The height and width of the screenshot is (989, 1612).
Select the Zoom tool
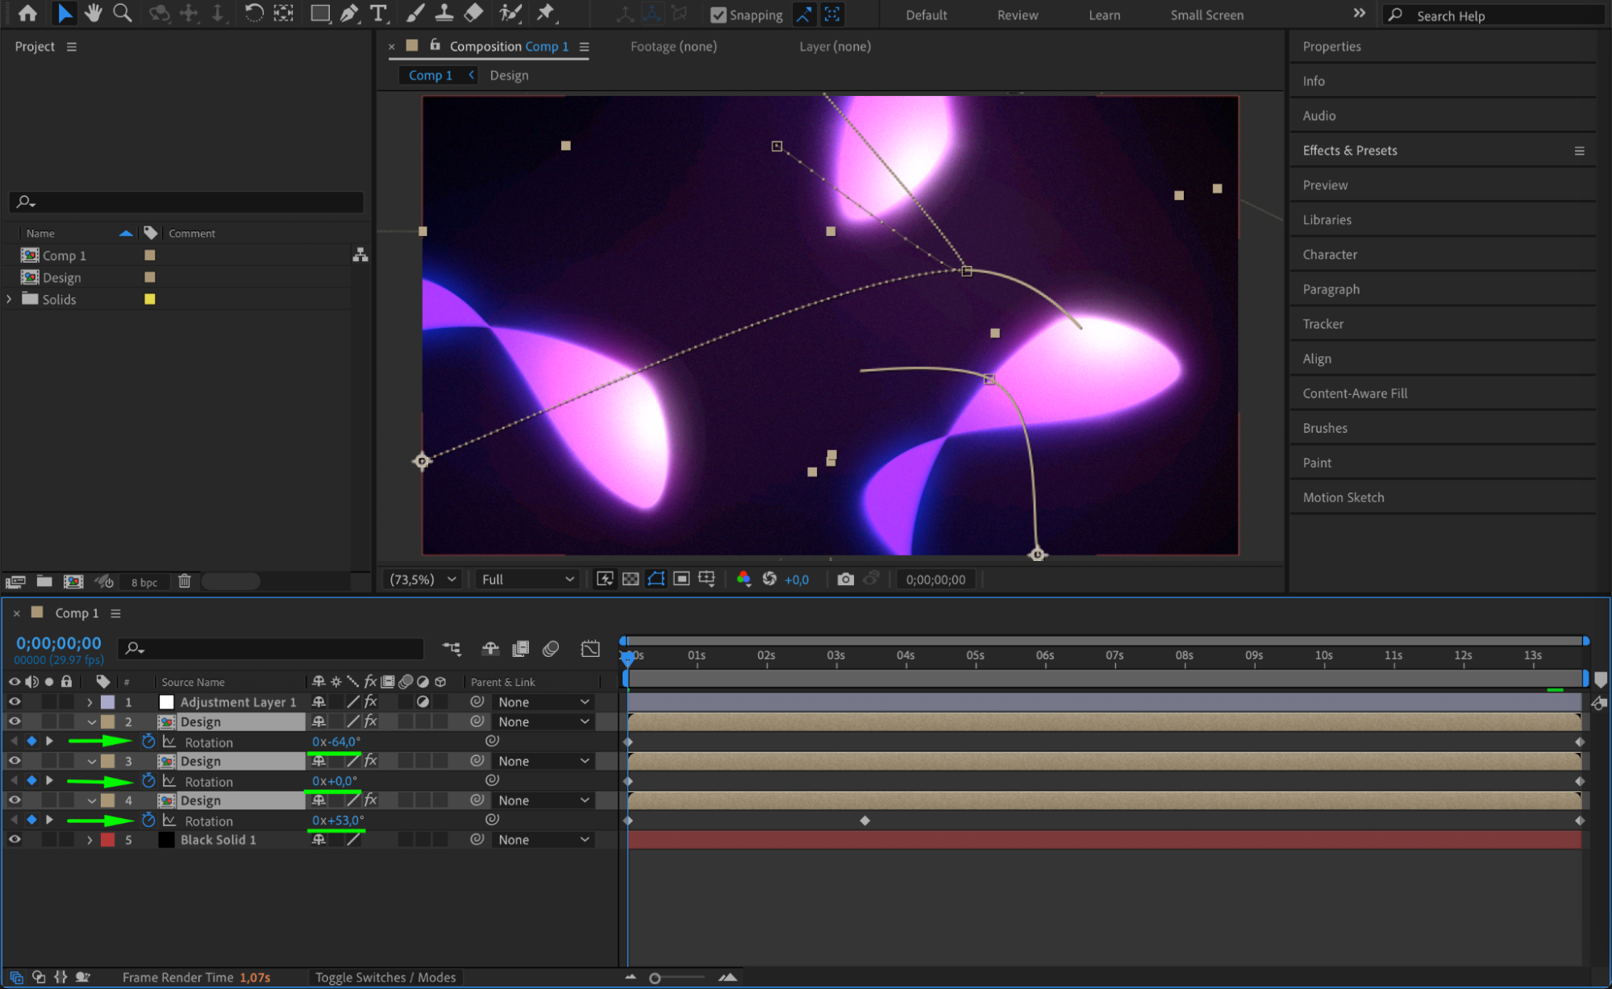(122, 13)
